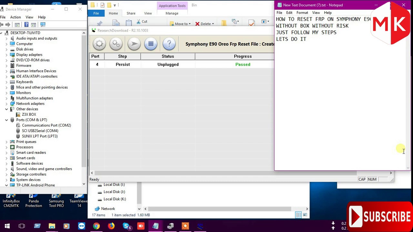The height and width of the screenshot is (232, 413).
Task: Open TeamViewer from the taskbar
Action: [81, 226]
